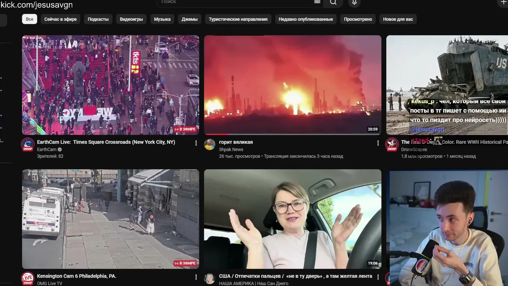Click В ЭФИРЕ badge on Times Square
Screen dimensions: 508x286
185,129
